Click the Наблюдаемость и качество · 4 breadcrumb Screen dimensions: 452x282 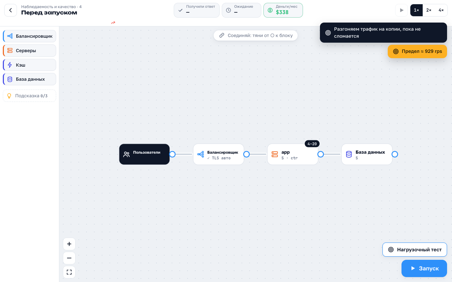(52, 7)
